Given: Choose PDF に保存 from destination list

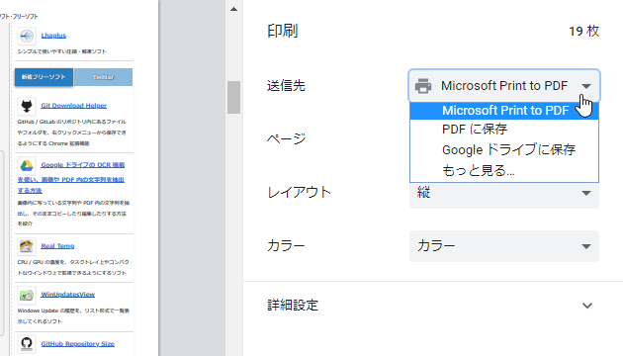Looking at the screenshot, I should pyautogui.click(x=503, y=130).
